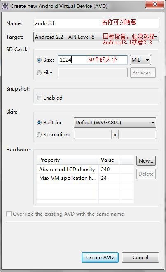The image size is (166, 272).
Task: Select the SD Card File radio button
Action: [x=39, y=73]
